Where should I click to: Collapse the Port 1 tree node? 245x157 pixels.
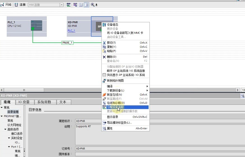click(9, 147)
